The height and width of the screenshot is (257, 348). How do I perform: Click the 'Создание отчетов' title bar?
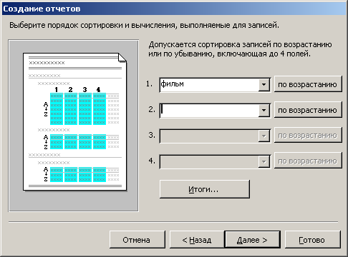[174, 9]
